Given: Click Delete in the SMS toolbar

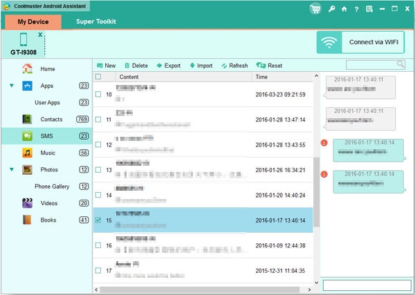Looking at the screenshot, I should [136, 66].
